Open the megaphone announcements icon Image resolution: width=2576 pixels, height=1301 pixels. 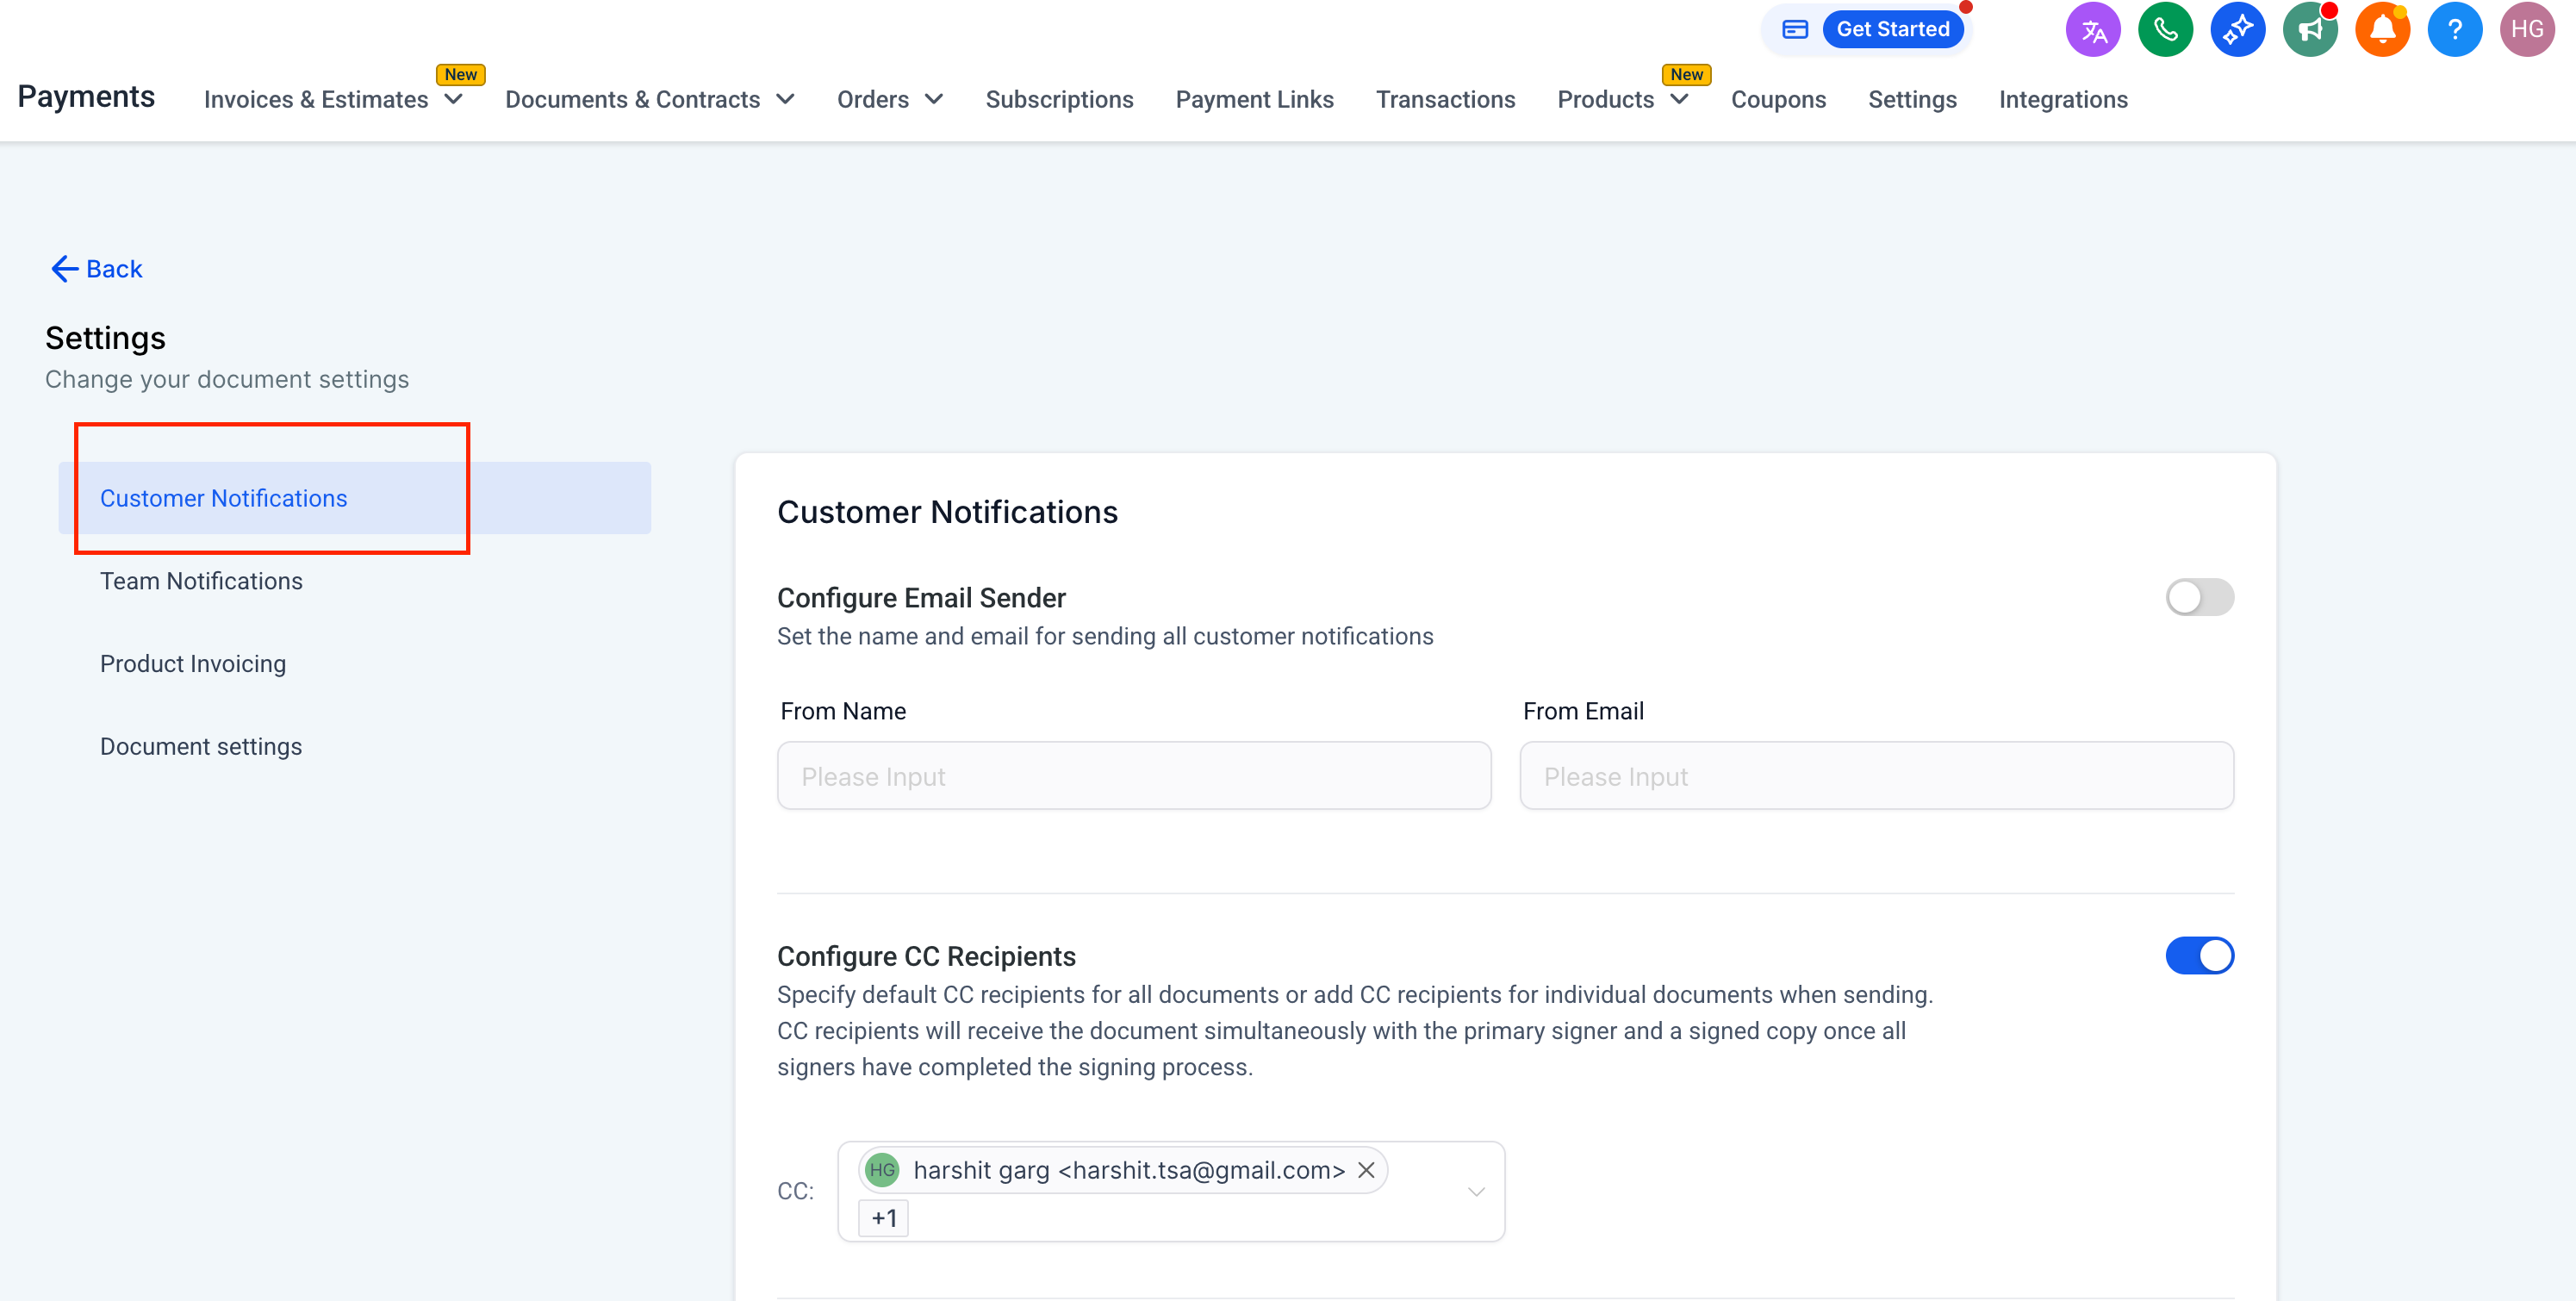2309,30
